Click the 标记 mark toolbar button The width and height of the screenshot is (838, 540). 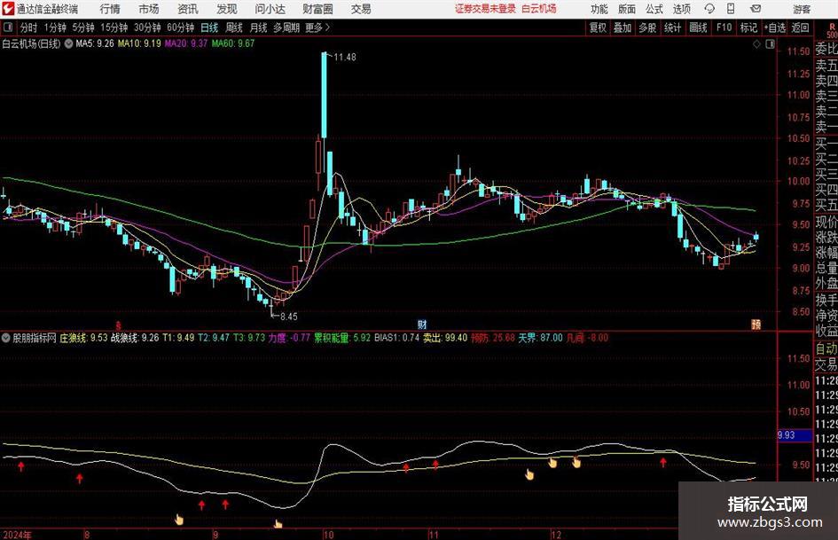748,27
